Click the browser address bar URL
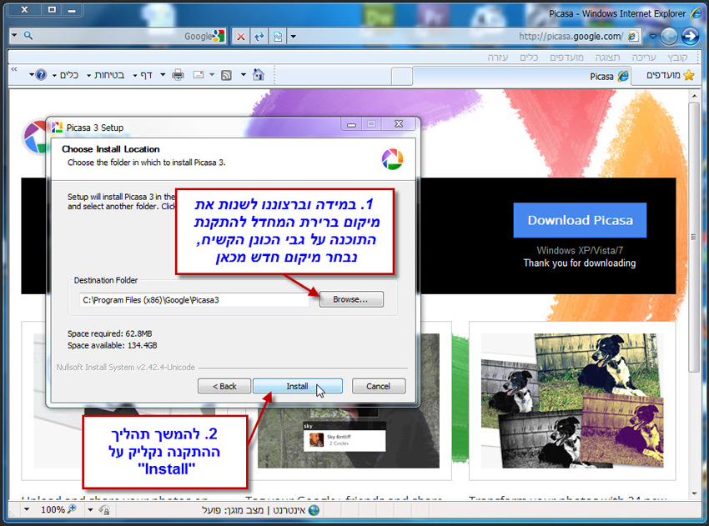Screen dimensions: 709x526 coord(571,36)
